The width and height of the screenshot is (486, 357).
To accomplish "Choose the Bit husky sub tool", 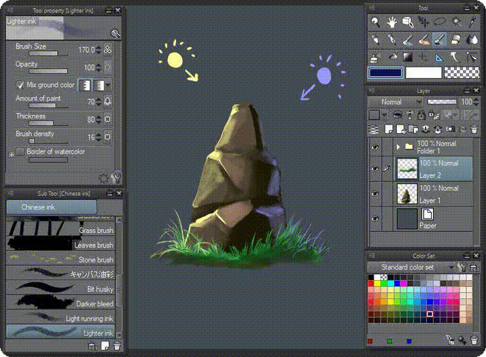I will click(60, 288).
